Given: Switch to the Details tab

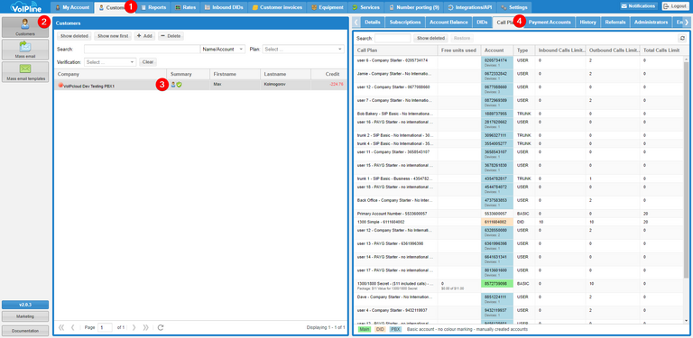Looking at the screenshot, I should [x=373, y=22].
